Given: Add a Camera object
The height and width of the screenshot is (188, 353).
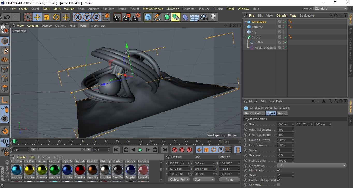Looking at the screenshot, I should [204, 17].
